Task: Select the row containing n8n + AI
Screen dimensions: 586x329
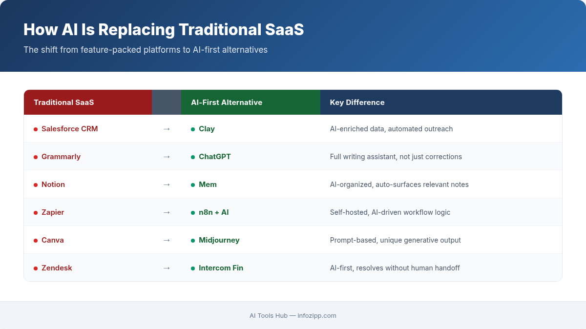Action: click(x=293, y=212)
